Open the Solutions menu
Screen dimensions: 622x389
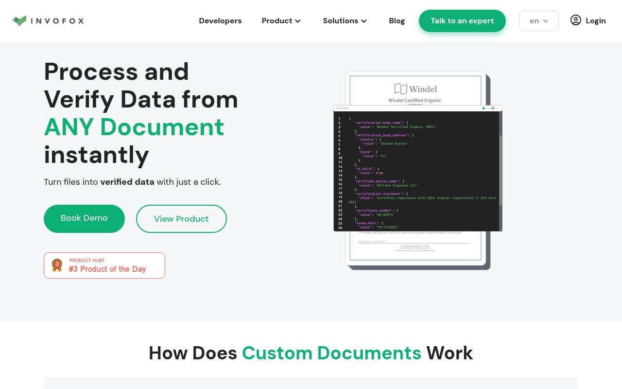pos(345,21)
